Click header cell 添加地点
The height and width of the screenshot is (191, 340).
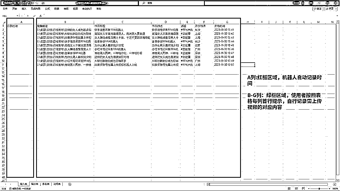204,26
